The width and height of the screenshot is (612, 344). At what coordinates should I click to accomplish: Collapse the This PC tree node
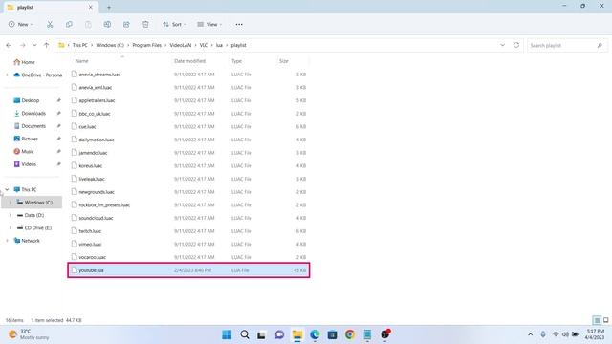[7, 189]
